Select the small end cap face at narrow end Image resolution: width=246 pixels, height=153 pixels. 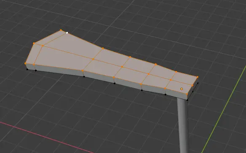[x=193, y=89]
